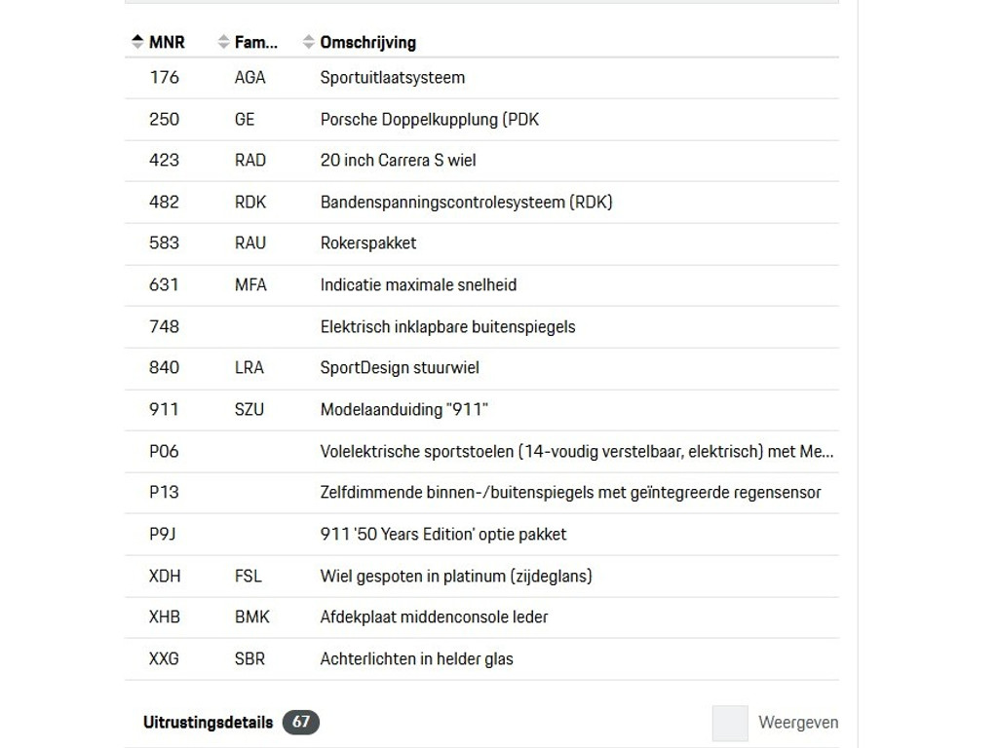
Task: Sort table by MNR header
Action: [x=167, y=42]
